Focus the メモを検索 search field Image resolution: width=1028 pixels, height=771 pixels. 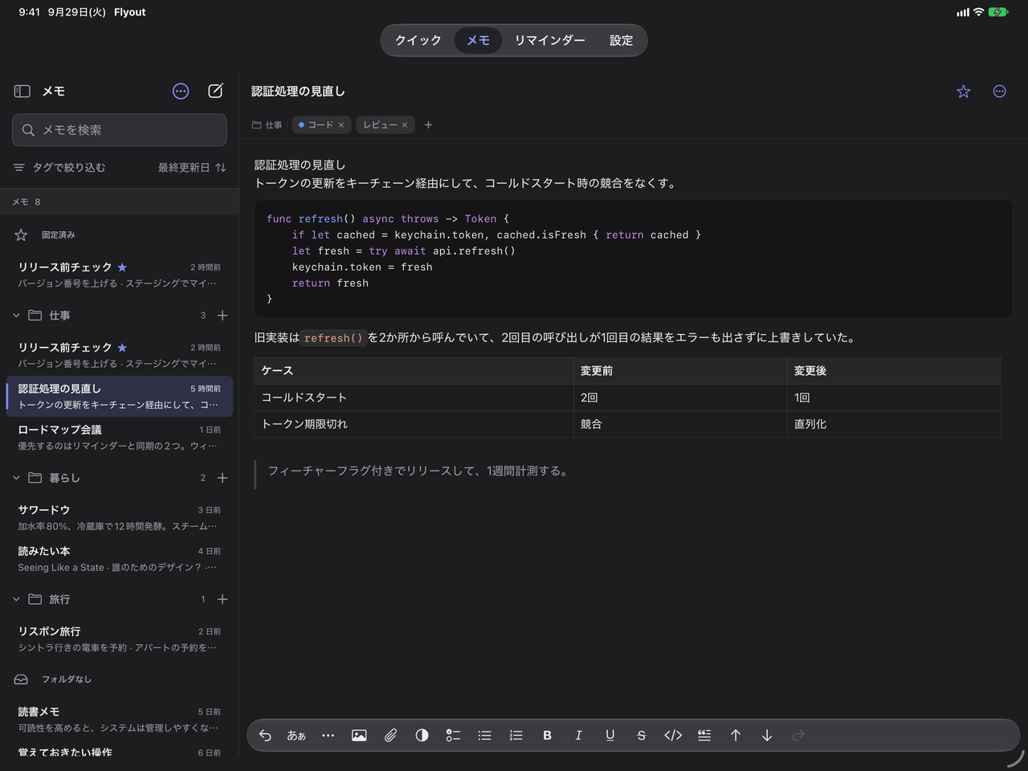pos(120,130)
